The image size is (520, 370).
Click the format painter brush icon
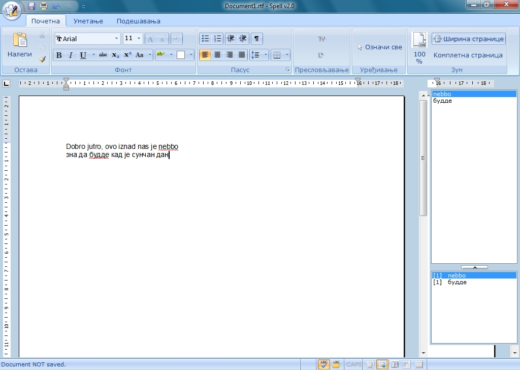[x=42, y=59]
